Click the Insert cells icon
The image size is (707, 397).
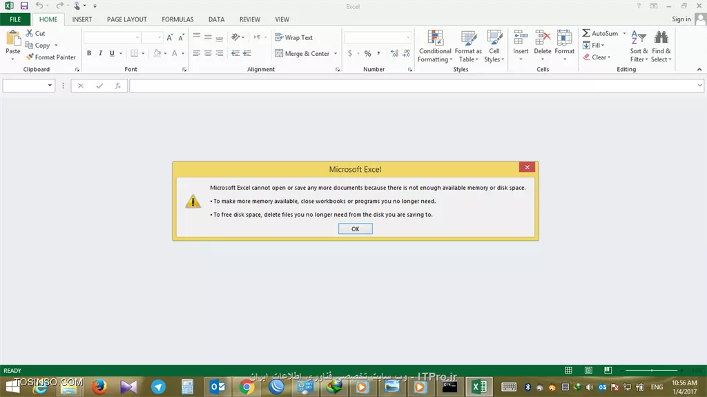[521, 38]
